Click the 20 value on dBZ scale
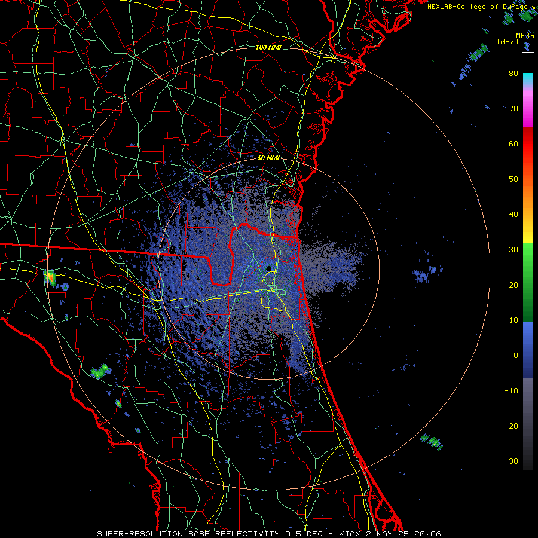 coord(513,285)
